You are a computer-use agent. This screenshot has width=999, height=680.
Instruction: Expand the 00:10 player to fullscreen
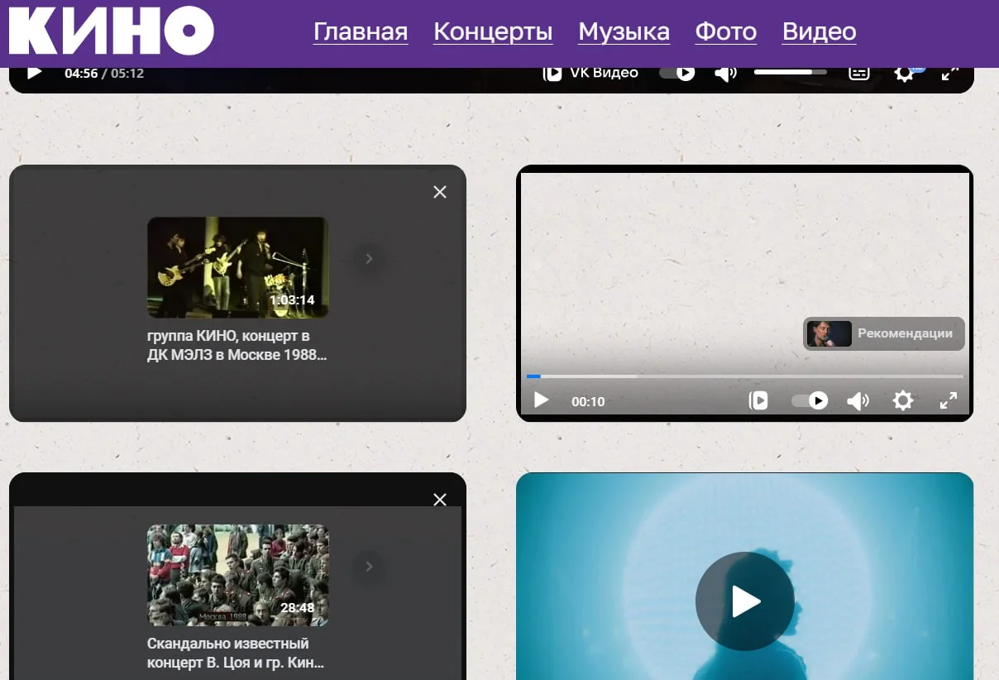949,401
